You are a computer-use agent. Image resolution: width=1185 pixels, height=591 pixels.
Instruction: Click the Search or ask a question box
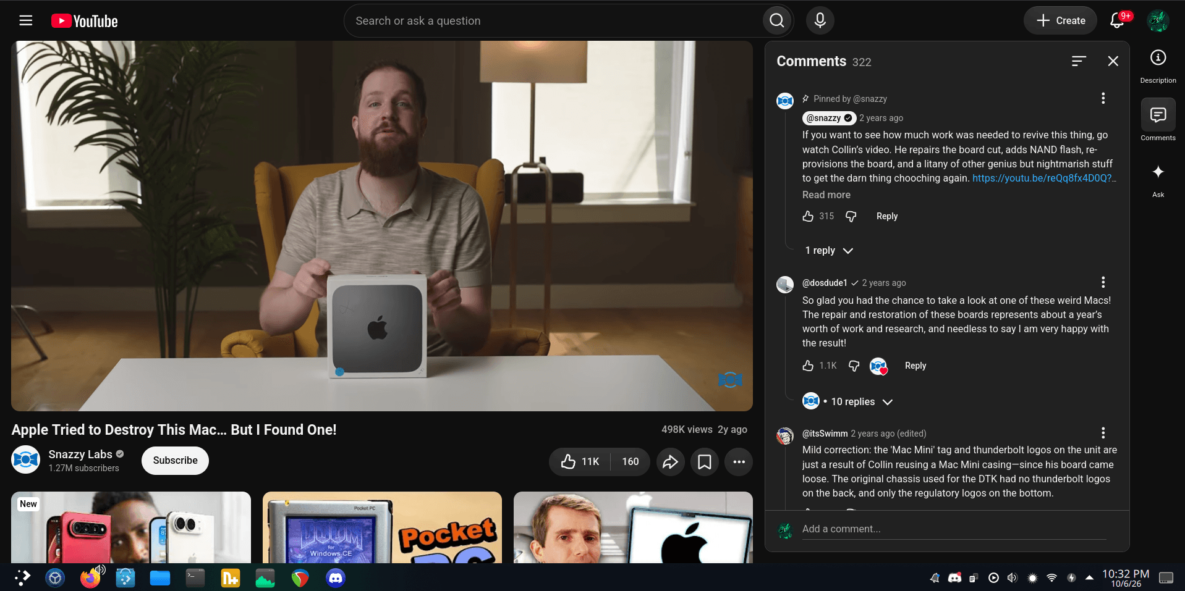pos(553,20)
